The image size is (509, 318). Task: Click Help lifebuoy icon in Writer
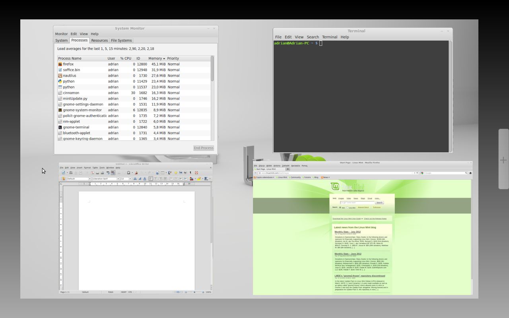196,173
